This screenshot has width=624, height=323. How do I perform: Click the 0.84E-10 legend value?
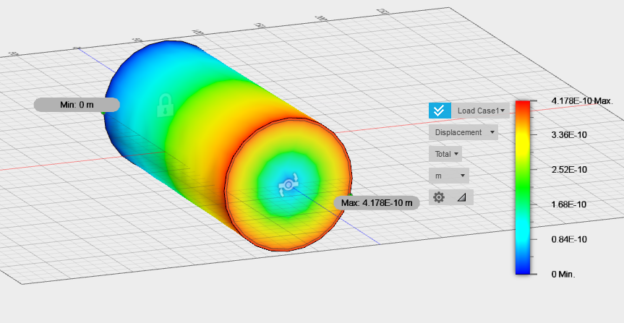point(568,239)
